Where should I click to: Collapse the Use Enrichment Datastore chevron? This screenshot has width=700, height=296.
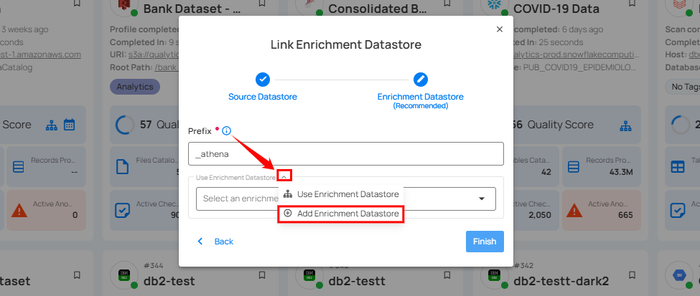(284, 176)
